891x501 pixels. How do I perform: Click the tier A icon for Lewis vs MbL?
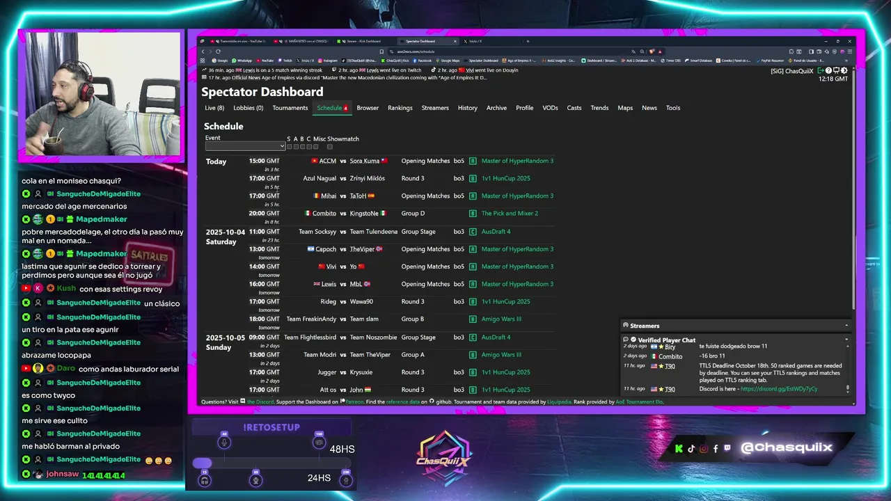tap(473, 284)
